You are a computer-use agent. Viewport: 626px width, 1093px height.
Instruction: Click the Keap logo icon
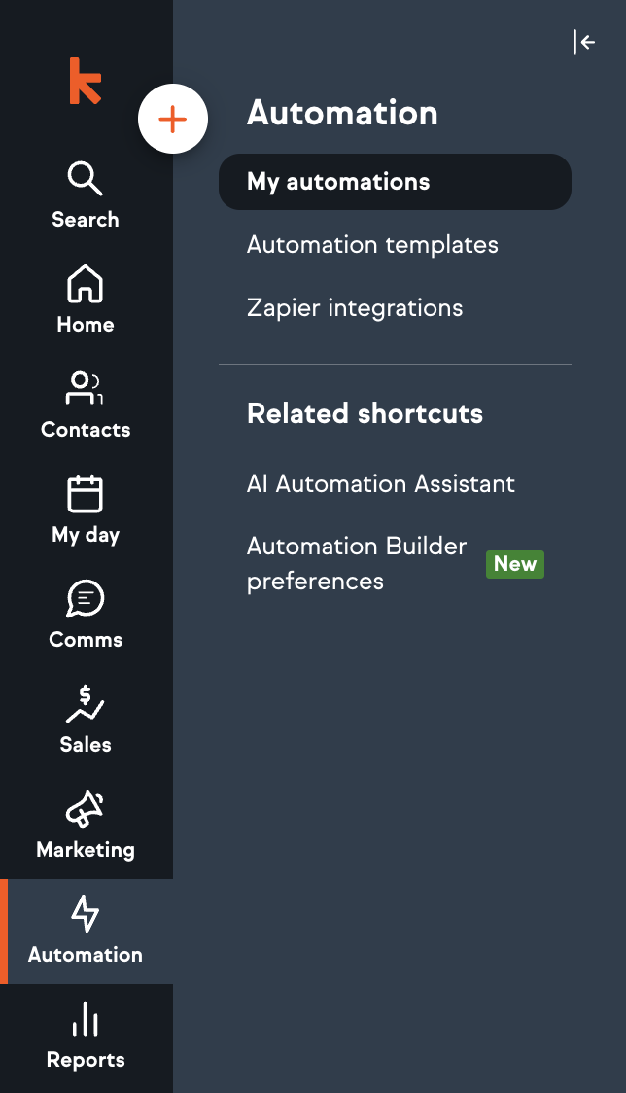[x=86, y=81]
